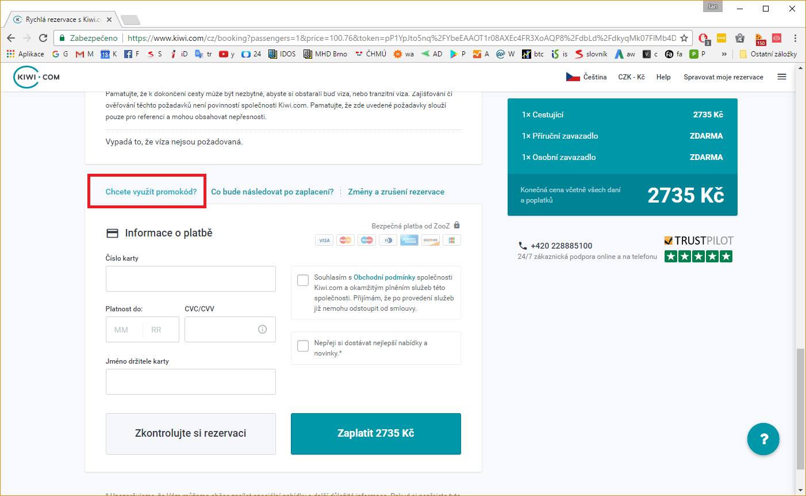
Task: Click the 1× Osobní zavazadlo row
Action: point(623,157)
